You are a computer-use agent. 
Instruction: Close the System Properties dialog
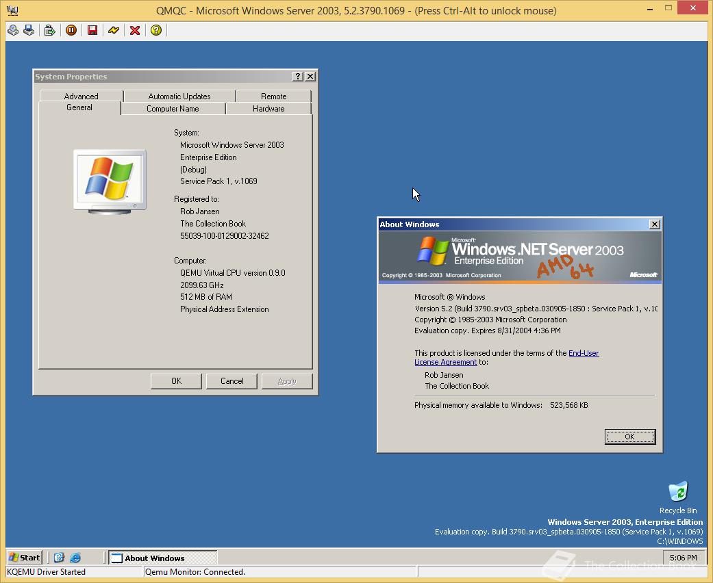[310, 77]
